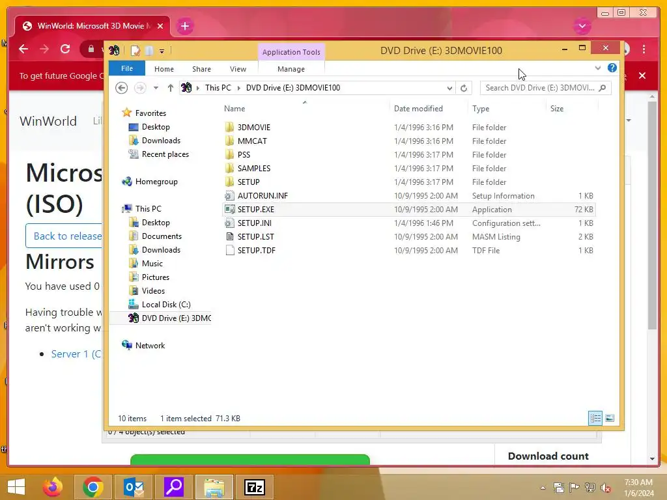Dismiss the Chrome update notification bar
Image resolution: width=667 pixels, height=500 pixels.
(642, 76)
